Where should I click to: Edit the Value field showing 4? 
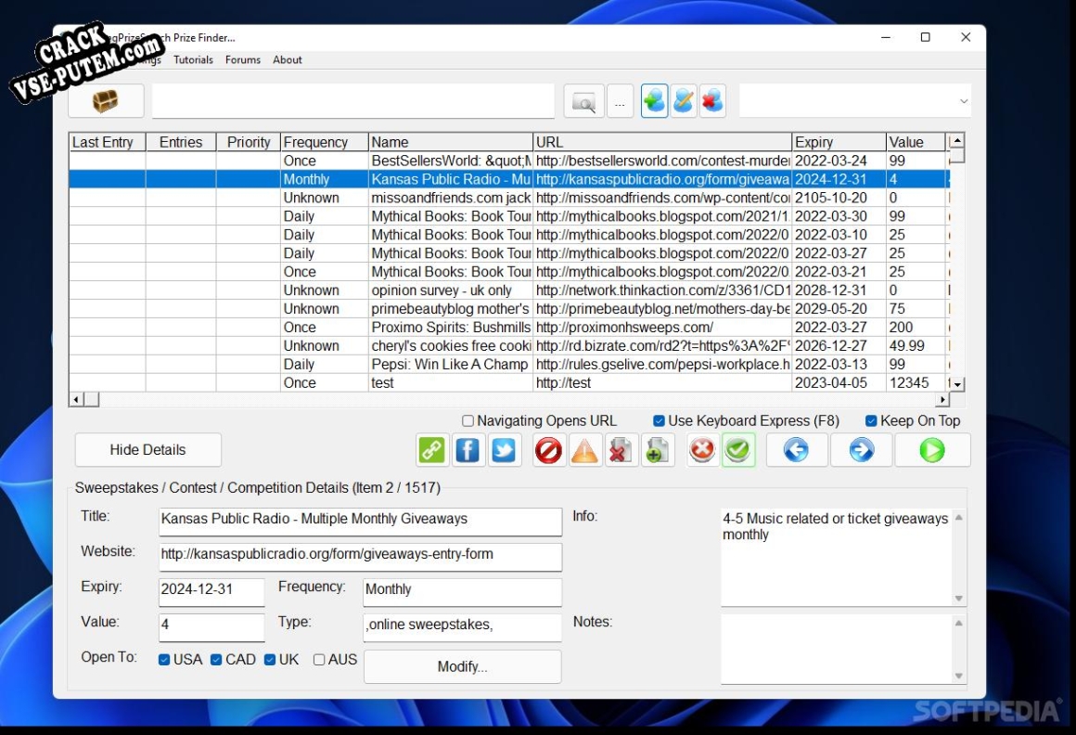tap(211, 626)
